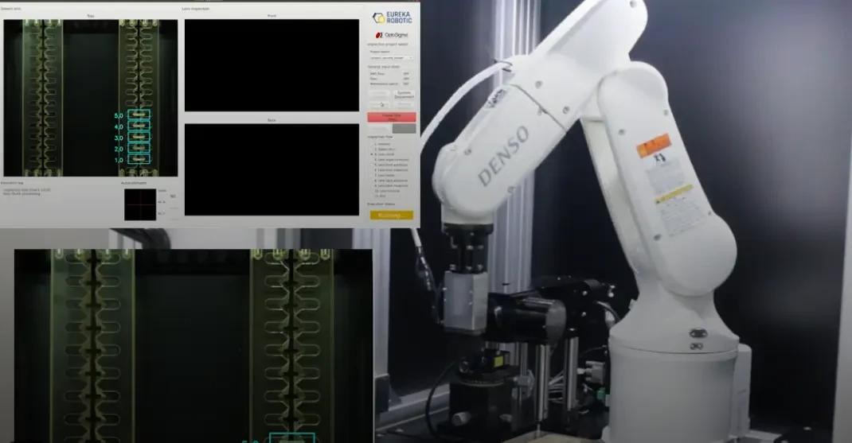Viewport: 852px width, 443px height.
Task: Click the execution log text area
Action: click(x=60, y=204)
